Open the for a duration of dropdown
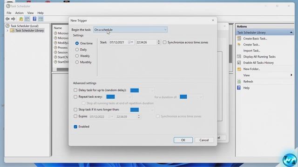This screenshot has height=167, width=298. click(x=201, y=97)
